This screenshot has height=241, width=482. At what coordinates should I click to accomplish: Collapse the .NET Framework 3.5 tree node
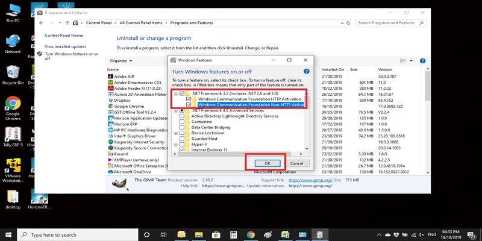pyautogui.click(x=175, y=93)
